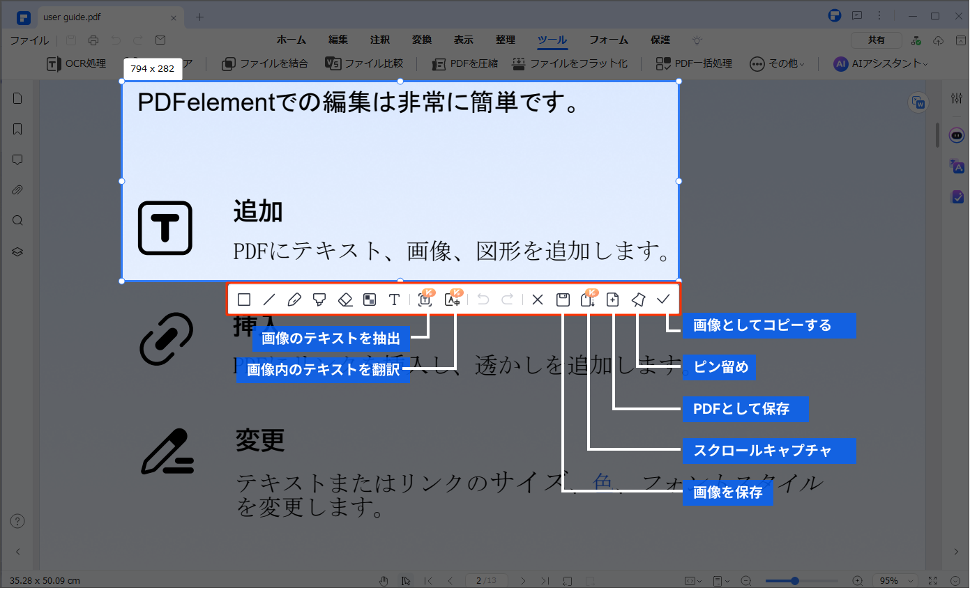Click the translate icon in the right sidebar
Viewport: 970px width, 590px height.
pos(957,166)
